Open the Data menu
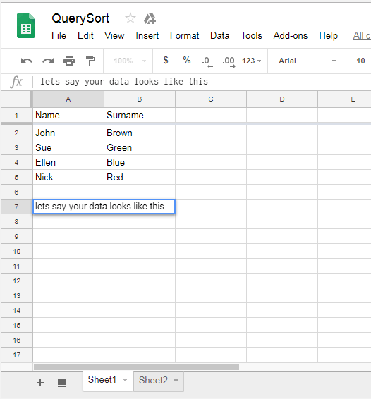The image size is (371, 399). [220, 36]
